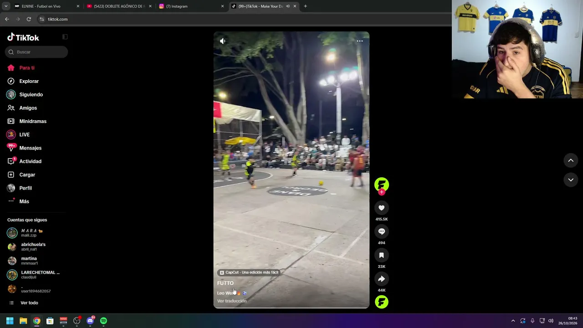Screen dimensions: 583x328
Task: Go to the previous video with up arrow
Action: (571, 160)
